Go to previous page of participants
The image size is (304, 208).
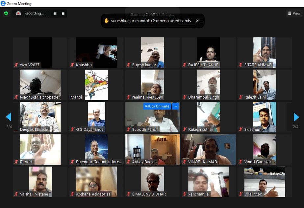[x=9, y=117]
